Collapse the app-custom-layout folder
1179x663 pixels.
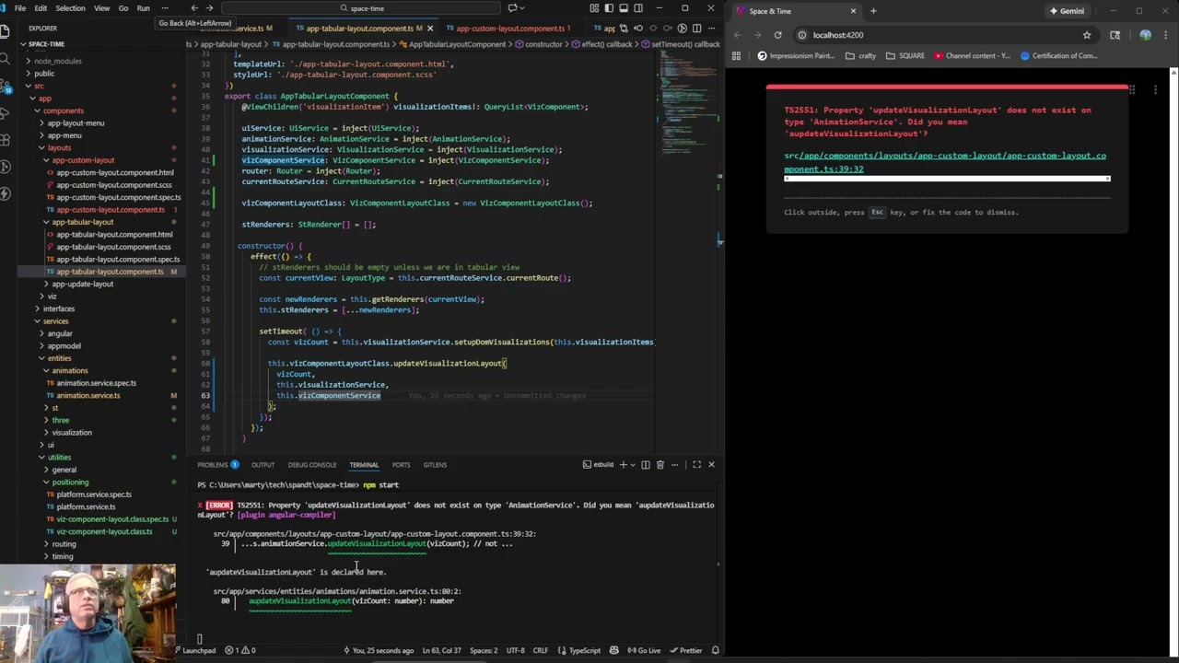83,160
